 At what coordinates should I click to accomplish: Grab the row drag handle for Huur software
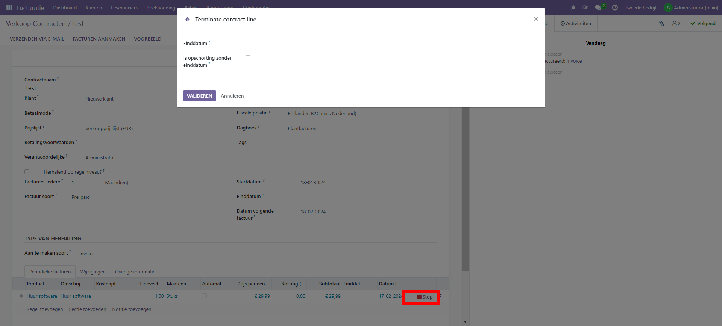click(21, 296)
